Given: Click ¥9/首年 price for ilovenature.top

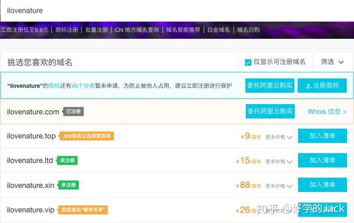Looking at the screenshot, I should [251, 136].
